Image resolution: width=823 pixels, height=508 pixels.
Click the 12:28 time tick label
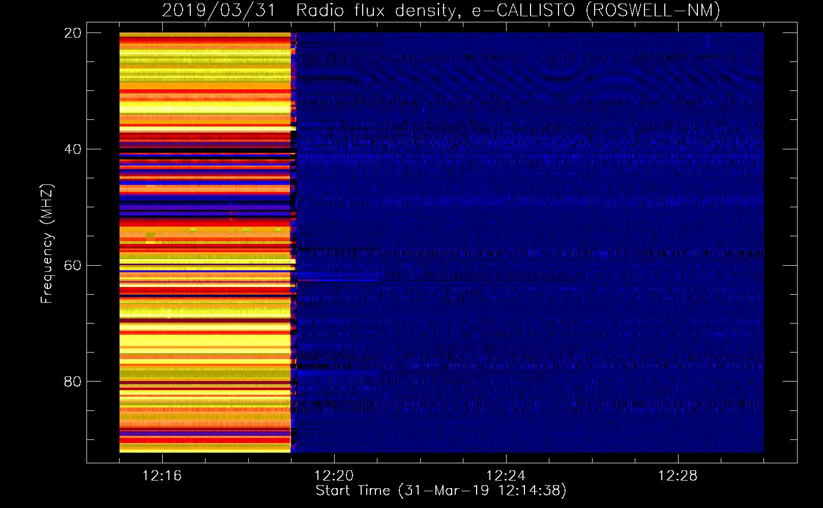pyautogui.click(x=678, y=475)
